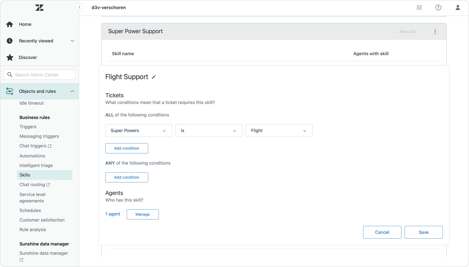The image size is (469, 267).
Task: Go to Home in sidebar
Action: tap(25, 24)
